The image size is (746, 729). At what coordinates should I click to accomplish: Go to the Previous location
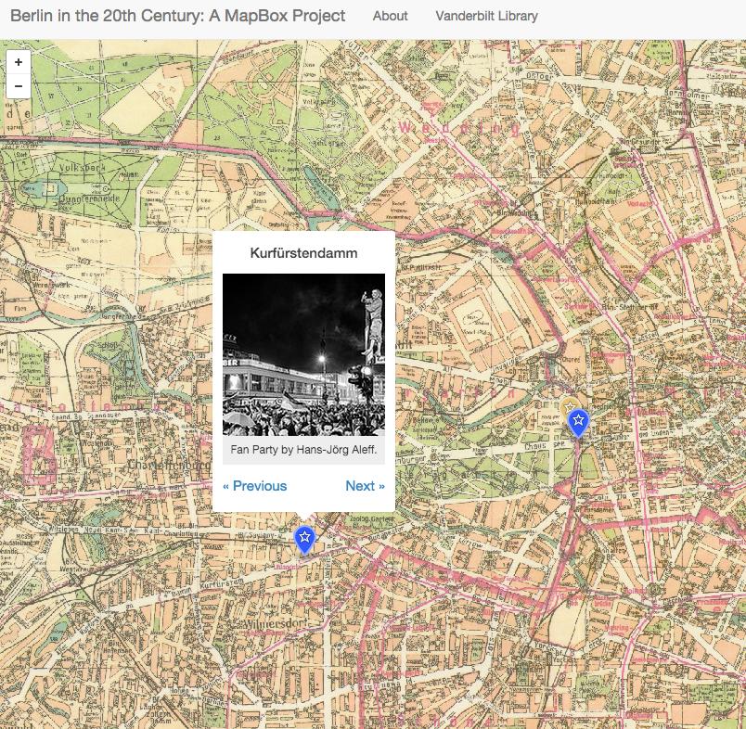254,486
